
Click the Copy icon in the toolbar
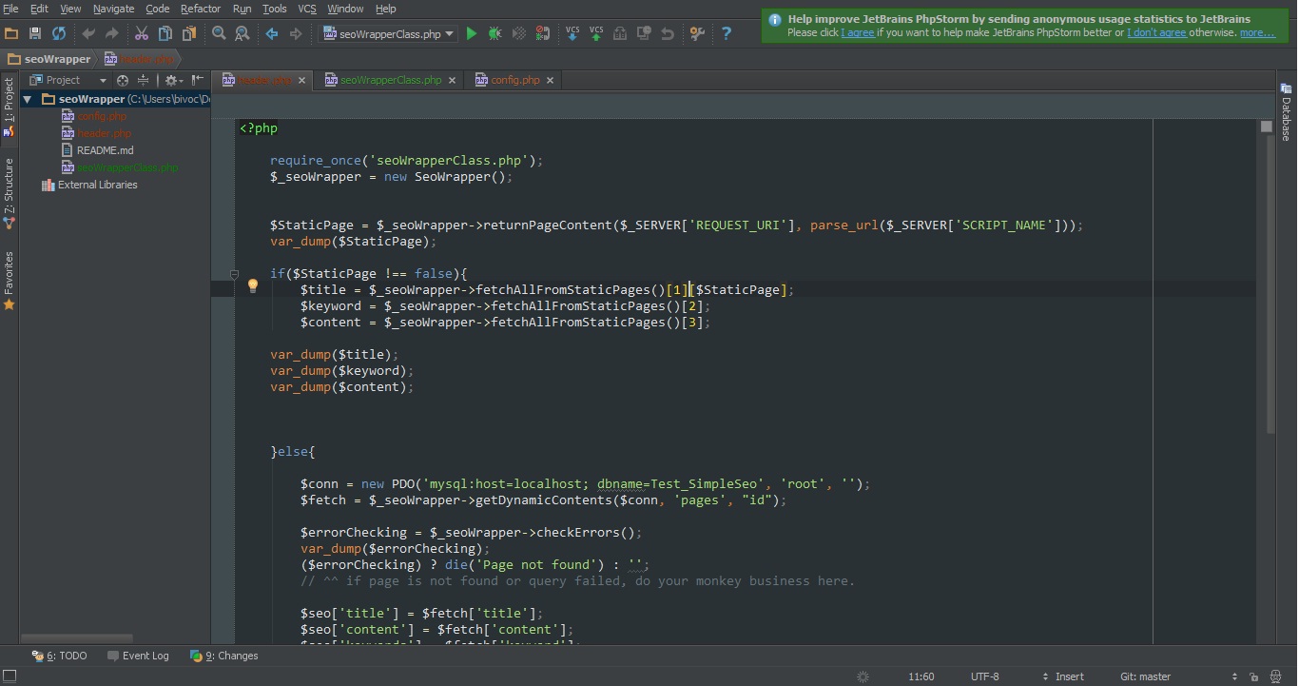165,33
